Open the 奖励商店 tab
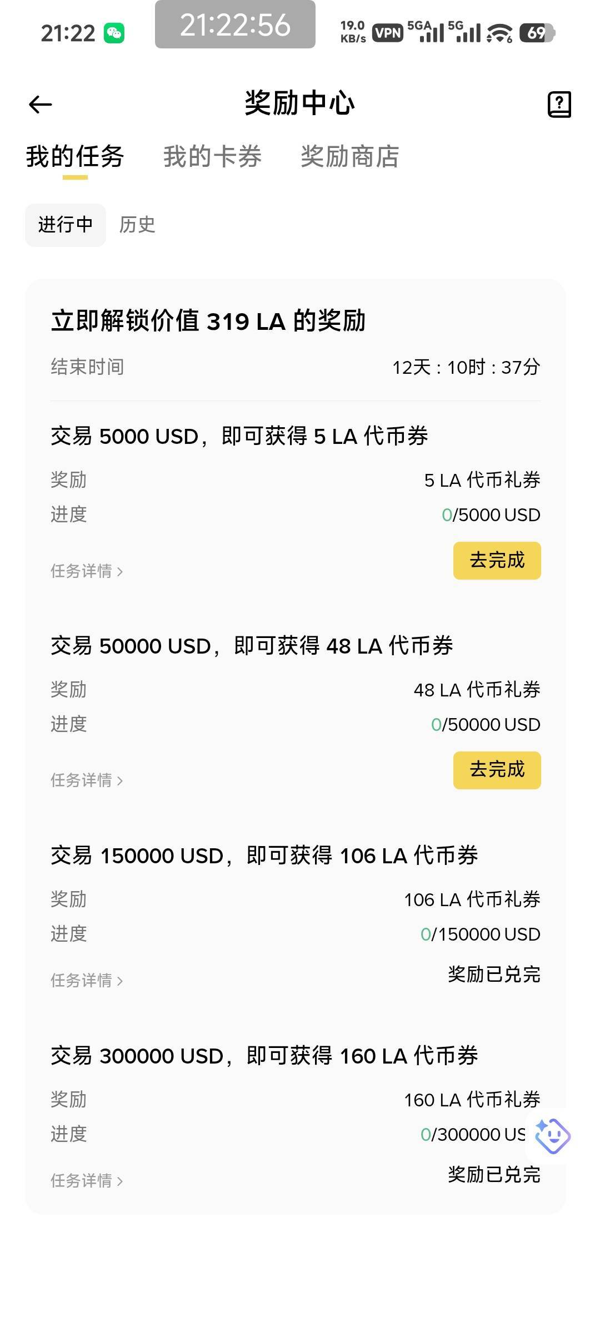Screen dimensions: 600x1335 (x=349, y=156)
